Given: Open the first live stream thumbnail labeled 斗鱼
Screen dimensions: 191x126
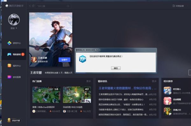Looking at the screenshot, I should 46,95.
